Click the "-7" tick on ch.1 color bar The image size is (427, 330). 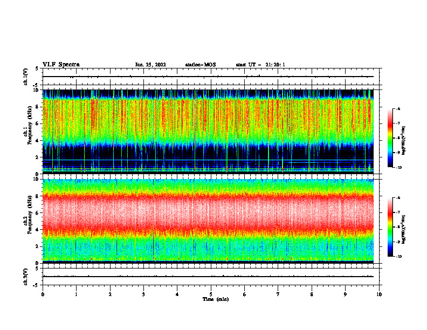(x=398, y=123)
